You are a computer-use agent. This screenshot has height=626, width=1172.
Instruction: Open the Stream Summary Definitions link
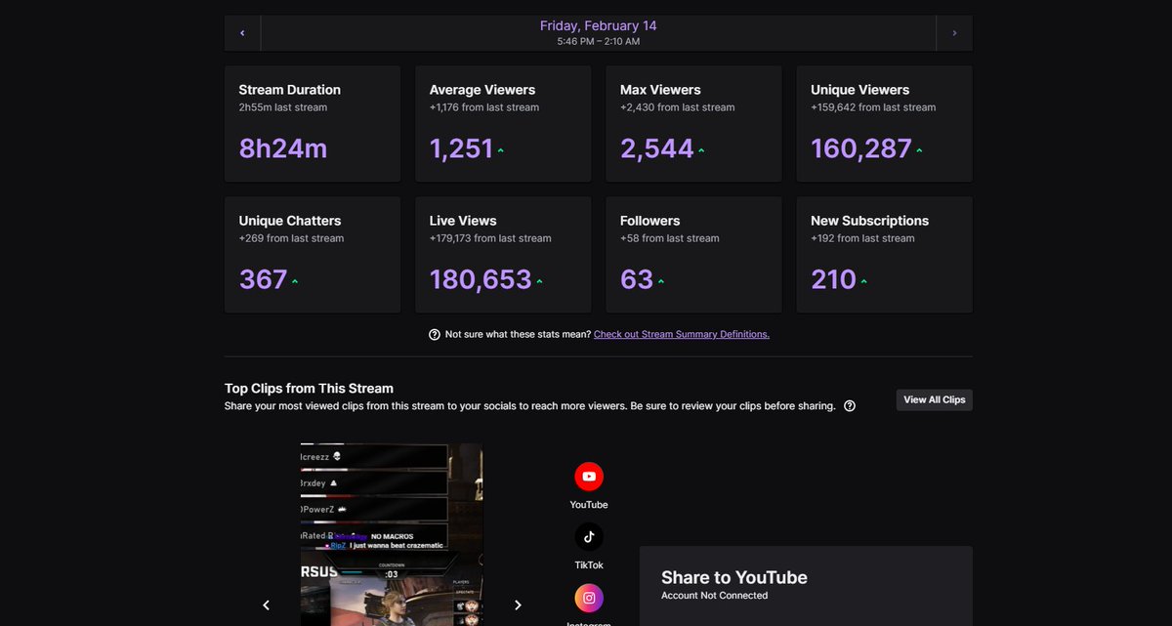point(681,334)
